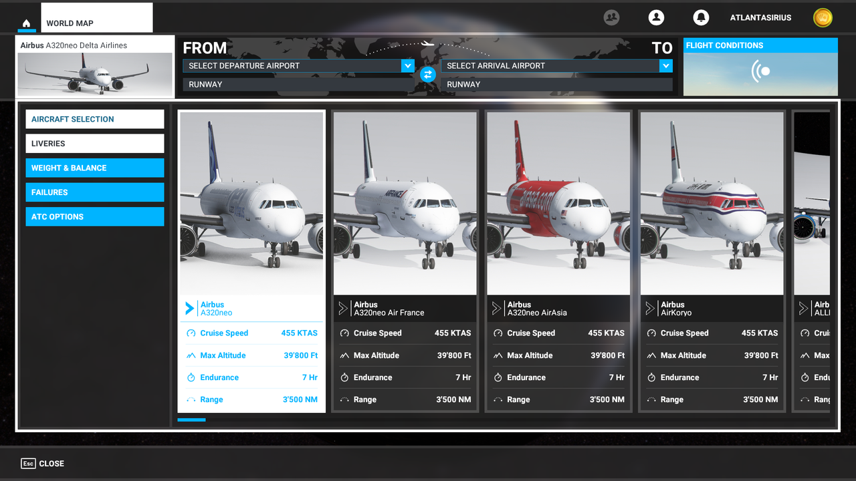Click the gold rewards coin icon
Screen dimensions: 856x481
point(823,17)
